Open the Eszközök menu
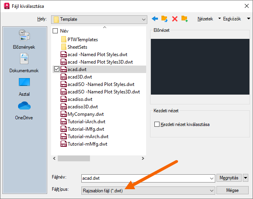The image size is (253, 199). point(232,19)
